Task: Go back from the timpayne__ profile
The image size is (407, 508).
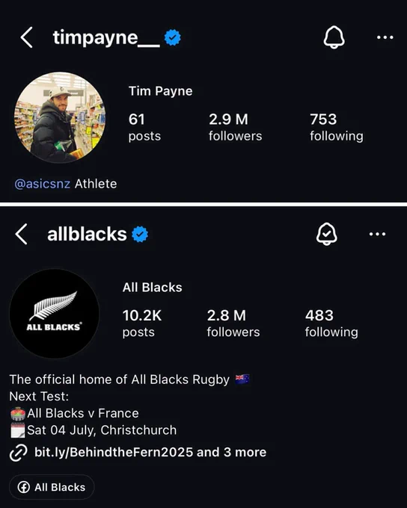Action: [26, 37]
